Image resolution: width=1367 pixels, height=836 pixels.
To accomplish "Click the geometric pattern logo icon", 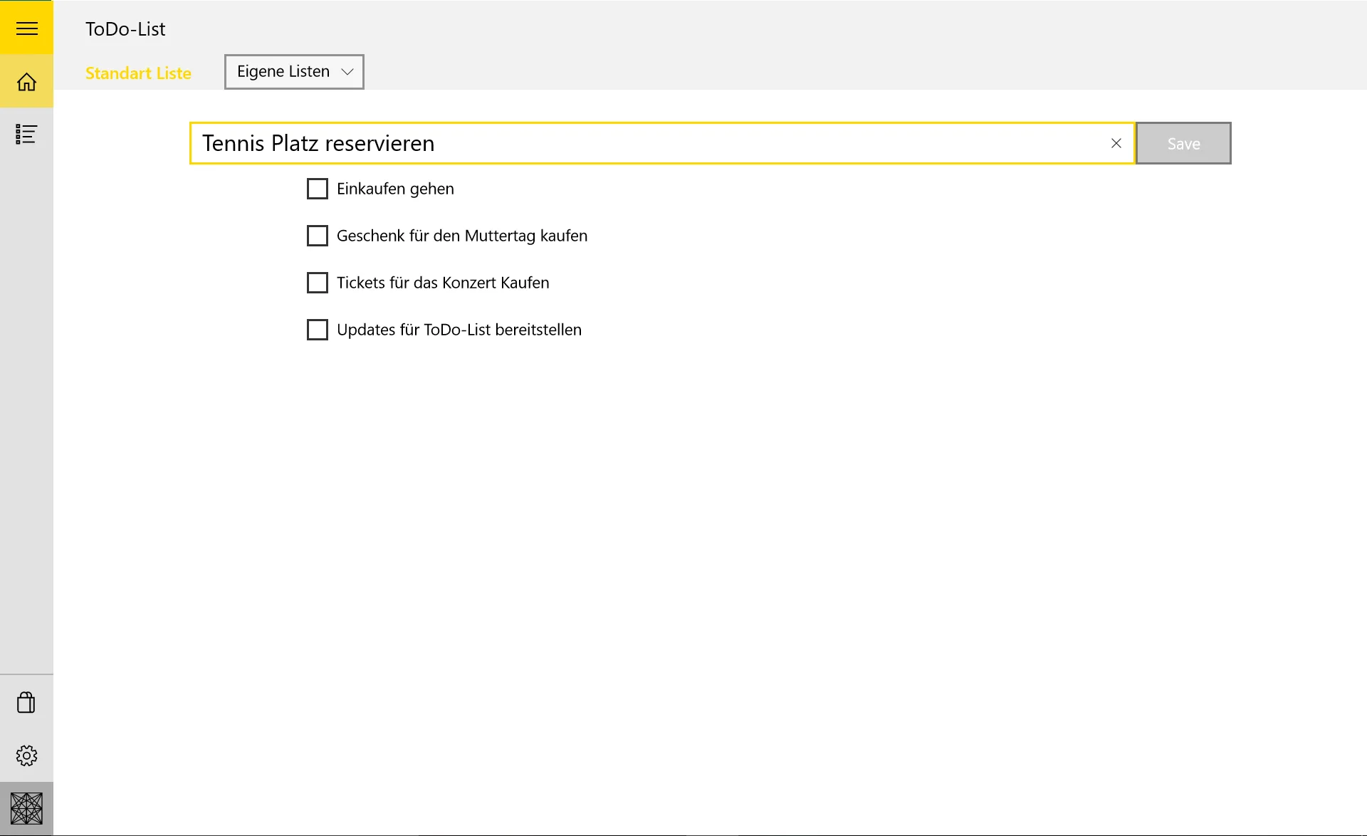I will pyautogui.click(x=26, y=809).
